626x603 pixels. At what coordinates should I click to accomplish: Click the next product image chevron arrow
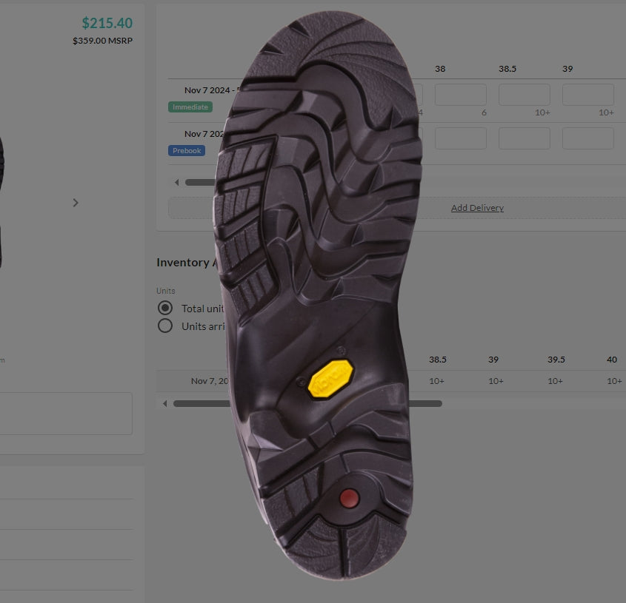pyautogui.click(x=76, y=203)
